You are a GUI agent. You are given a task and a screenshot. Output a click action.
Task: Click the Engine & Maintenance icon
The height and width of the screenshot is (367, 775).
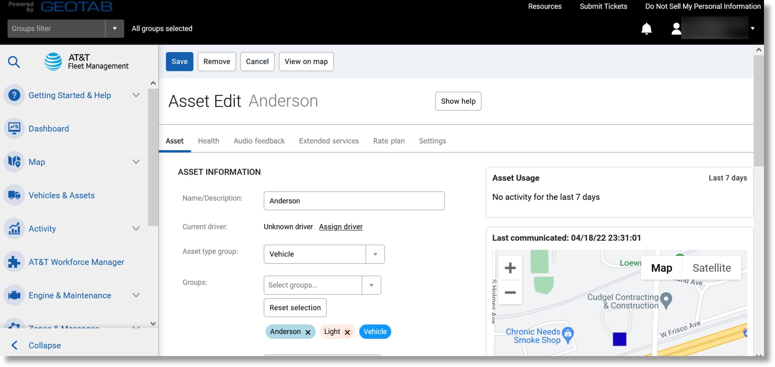(x=14, y=295)
